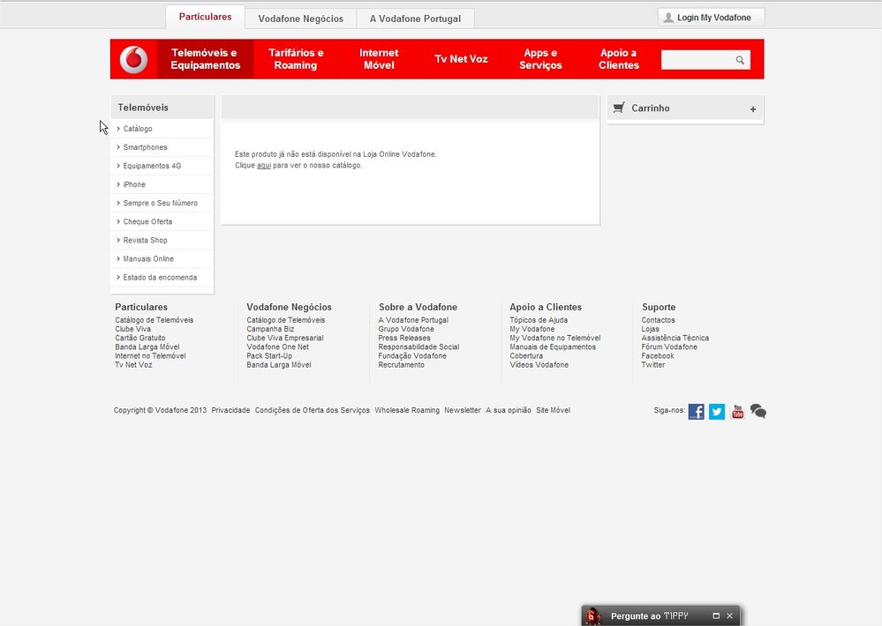The image size is (882, 626).
Task: Open Apps e Serviços menu
Action: [x=540, y=59]
